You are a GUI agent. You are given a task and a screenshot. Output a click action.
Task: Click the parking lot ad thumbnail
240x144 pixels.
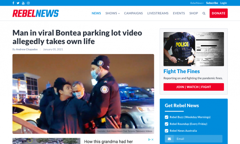[x=46, y=141]
